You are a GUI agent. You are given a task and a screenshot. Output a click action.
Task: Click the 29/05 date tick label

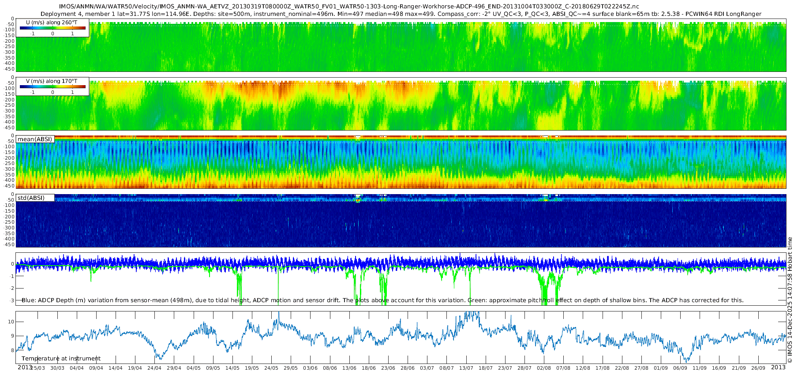290,368
